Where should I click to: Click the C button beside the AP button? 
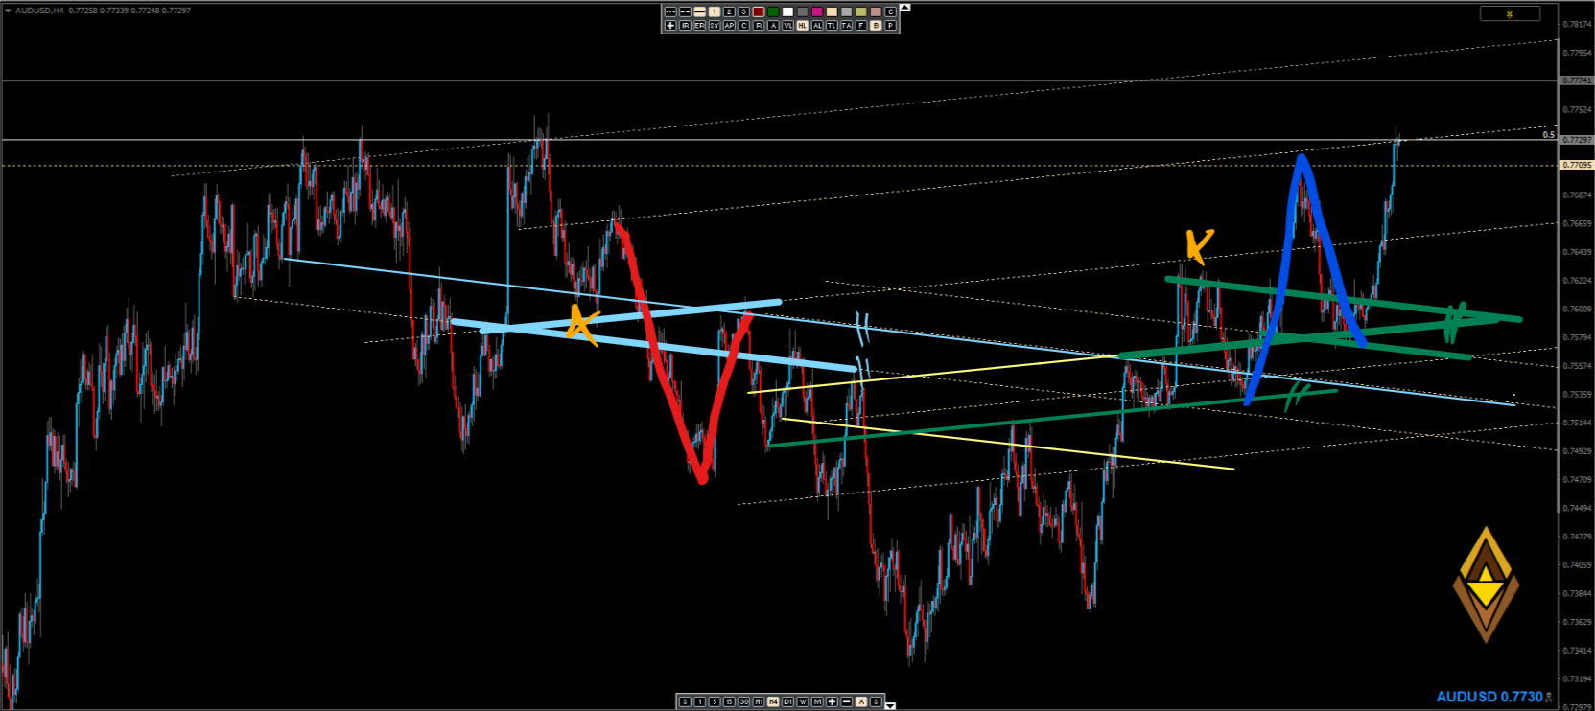[743, 26]
